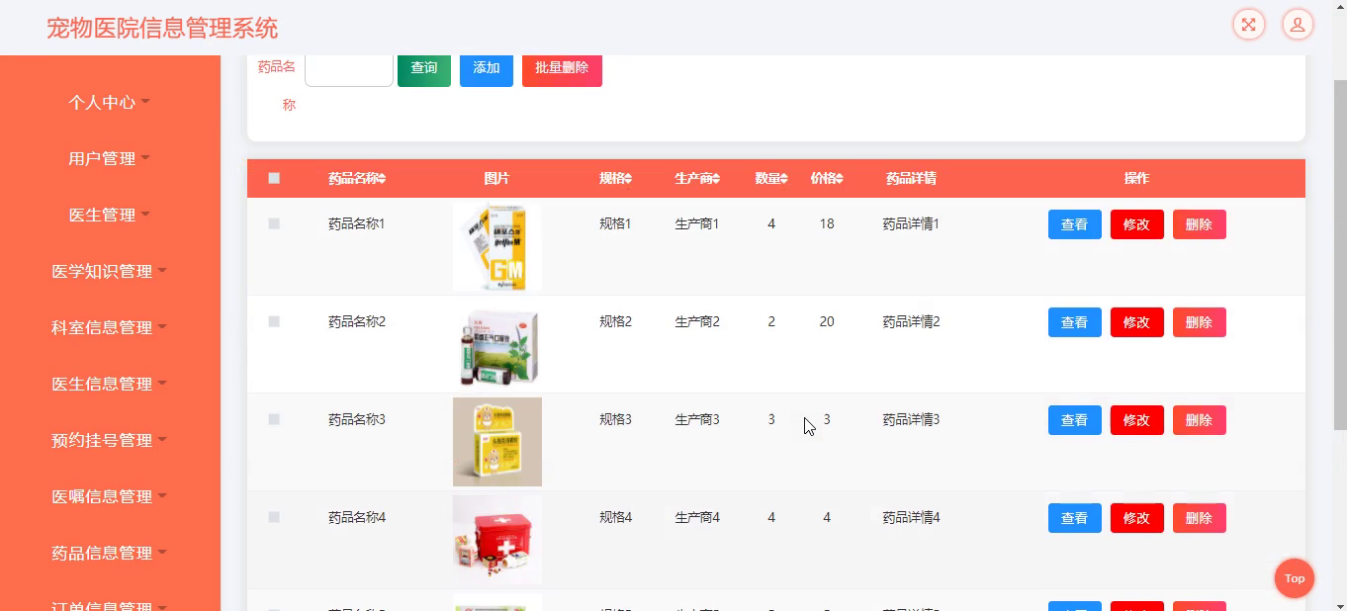Click the 操作 column header

1136,179
